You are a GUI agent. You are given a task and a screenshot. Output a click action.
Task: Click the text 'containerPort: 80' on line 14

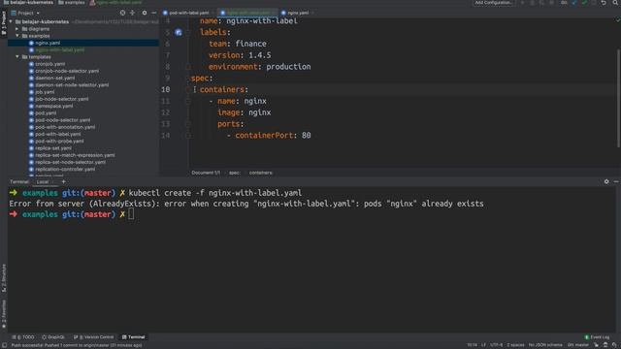tap(273, 136)
